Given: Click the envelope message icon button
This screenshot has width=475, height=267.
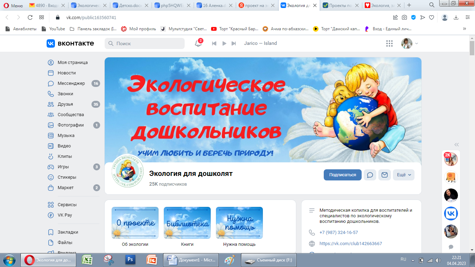Looking at the screenshot, I should point(385,175).
